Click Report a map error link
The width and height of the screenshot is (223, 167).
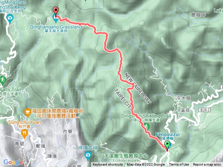207,165
